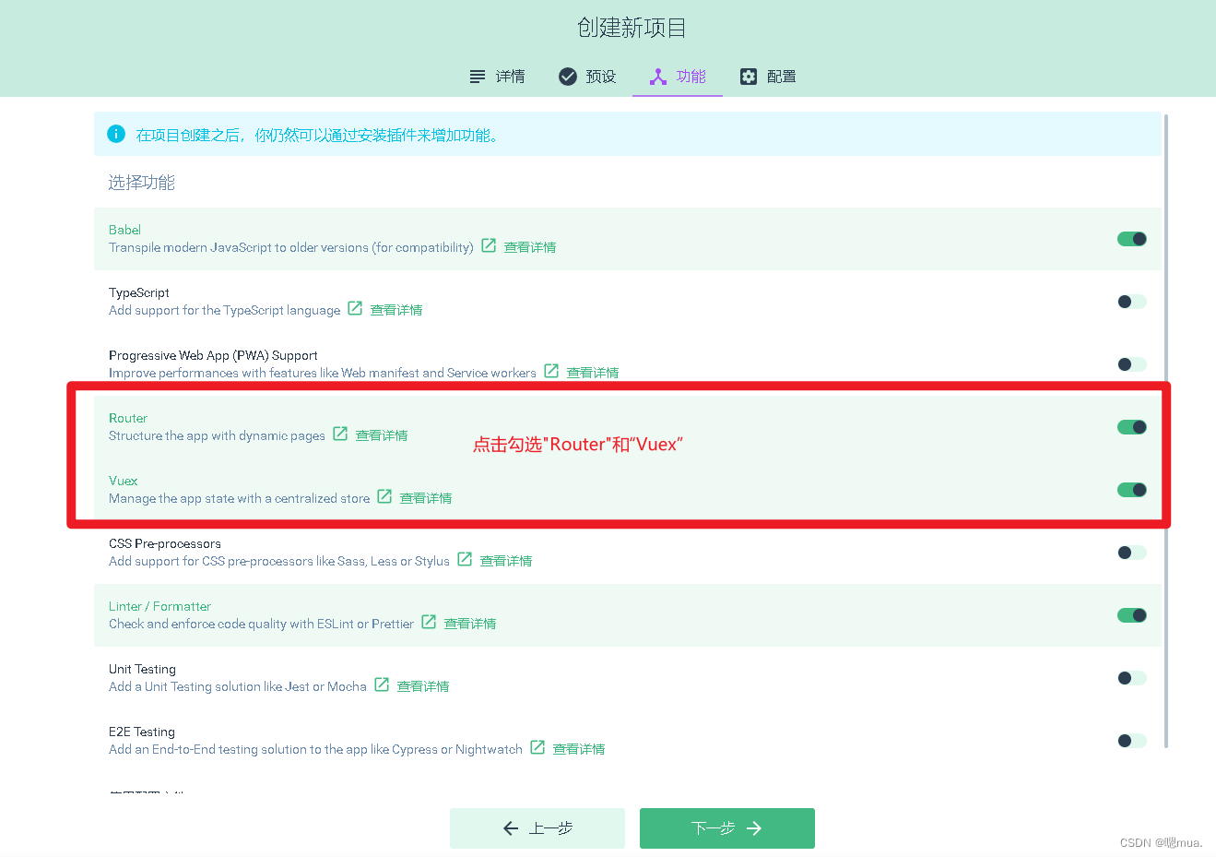The height and width of the screenshot is (857, 1216).
Task: Switch to the 预设 tab
Action: (587, 77)
